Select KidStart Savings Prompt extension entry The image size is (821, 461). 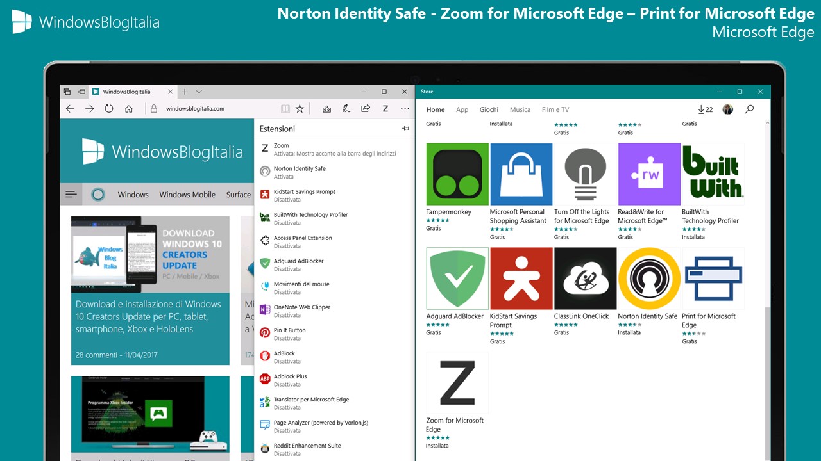pos(334,196)
